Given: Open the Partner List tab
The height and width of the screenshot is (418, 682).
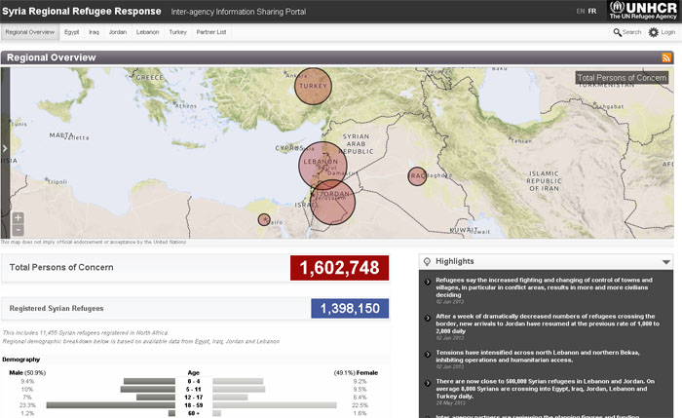Looking at the screenshot, I should 211,32.
